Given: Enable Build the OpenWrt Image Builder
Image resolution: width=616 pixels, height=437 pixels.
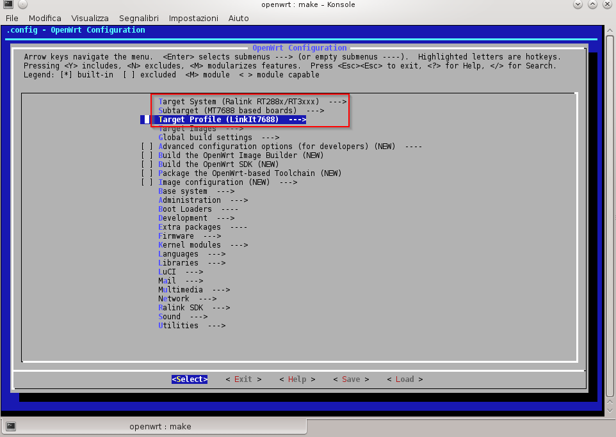Looking at the screenshot, I should [x=147, y=155].
